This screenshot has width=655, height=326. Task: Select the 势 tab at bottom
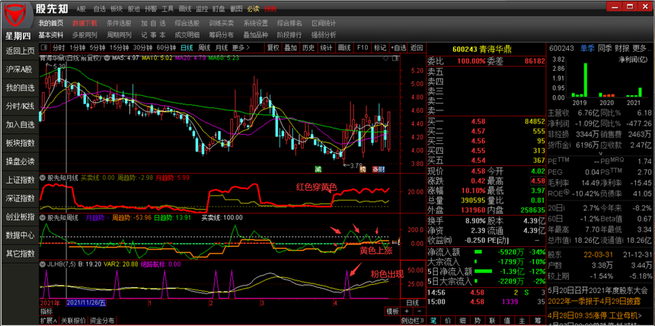(x=478, y=321)
